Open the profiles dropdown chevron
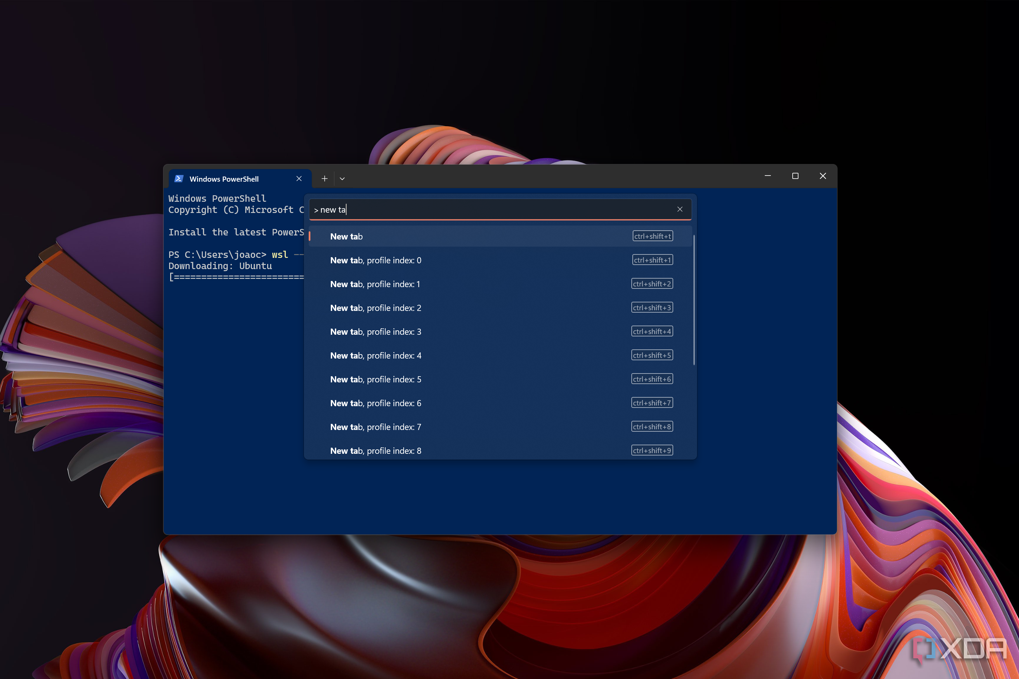 click(x=342, y=178)
